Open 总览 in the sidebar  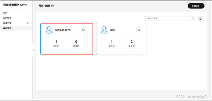point(5,13)
